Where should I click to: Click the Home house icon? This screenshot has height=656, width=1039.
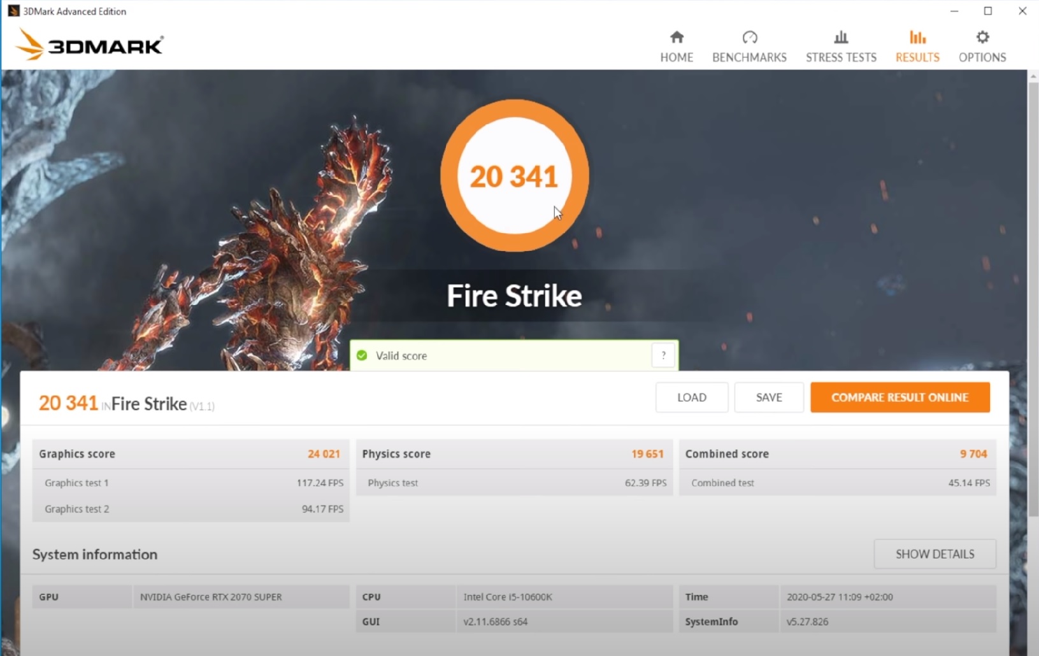tap(677, 37)
